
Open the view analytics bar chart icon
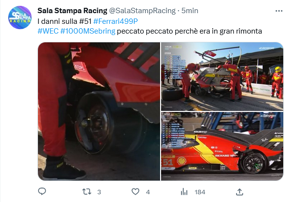[x=184, y=192]
